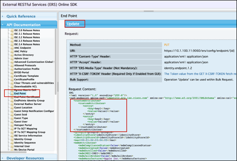Click folder icon beside Certificate Template
The image size is (237, 161).
(12, 76)
